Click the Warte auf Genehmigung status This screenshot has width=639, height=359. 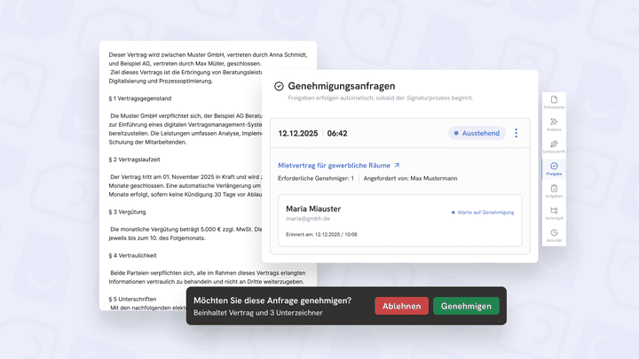[483, 213]
